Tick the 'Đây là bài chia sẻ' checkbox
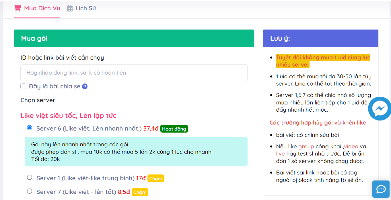 pos(24,86)
